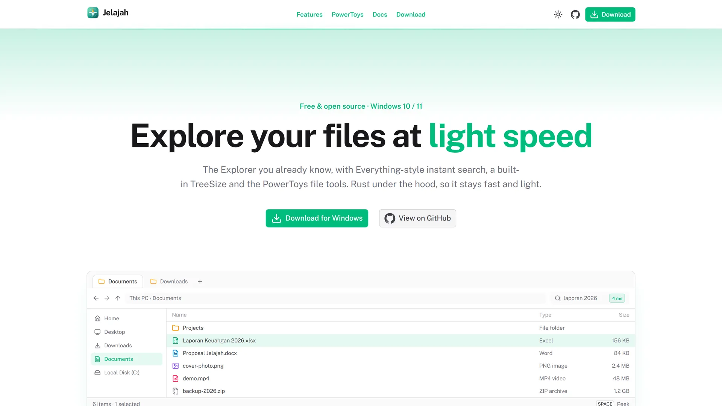Viewport: 722px width, 406px height.
Task: Click Download for Windows button
Action: pyautogui.click(x=317, y=218)
